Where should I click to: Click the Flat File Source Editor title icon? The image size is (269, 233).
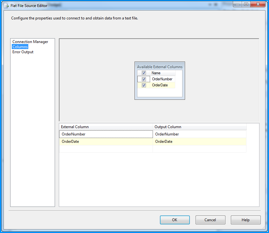tap(6, 6)
